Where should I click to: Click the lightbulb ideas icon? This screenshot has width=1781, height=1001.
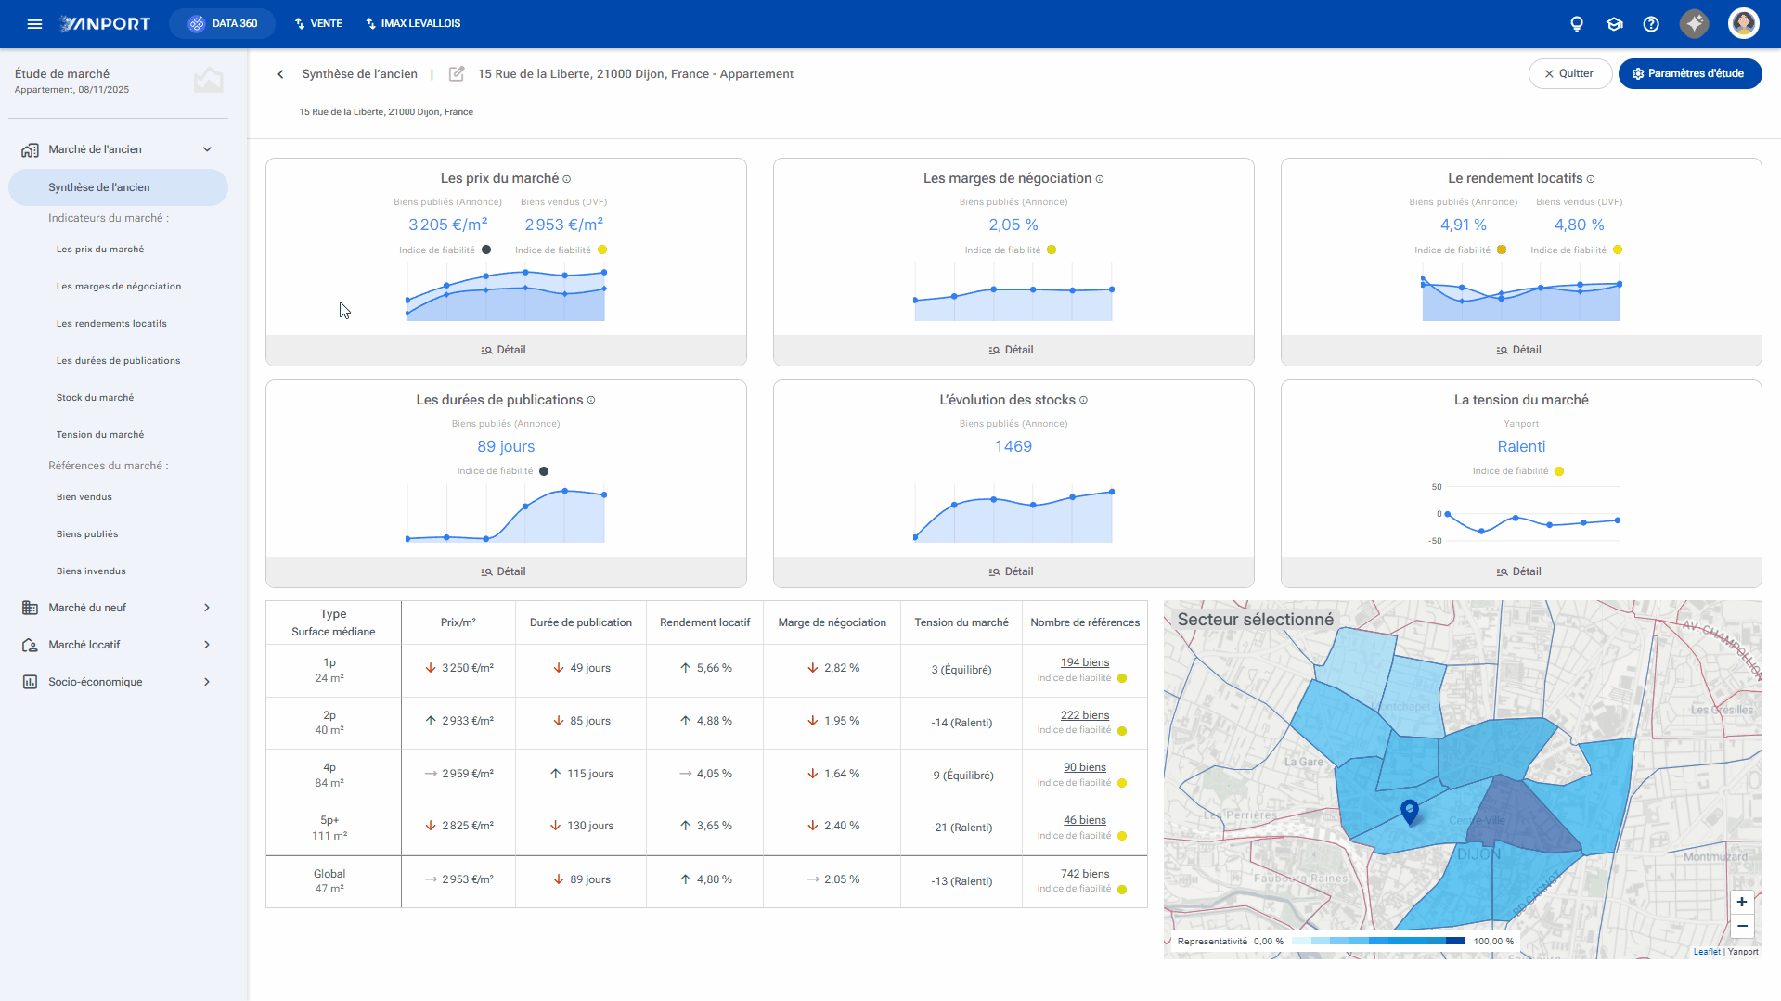[1576, 24]
